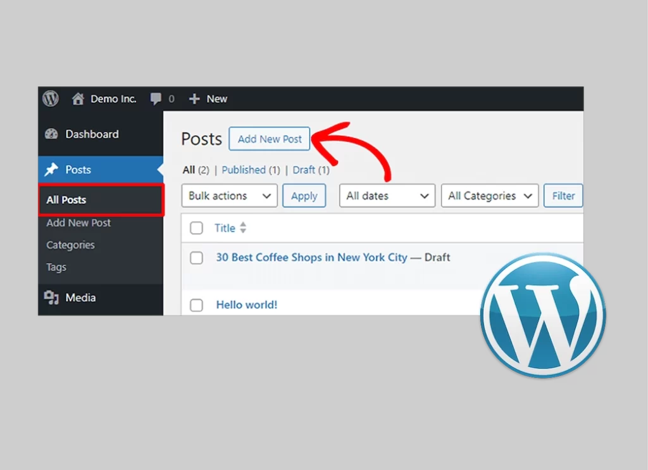Open Add New Post submenu item
Image resolution: width=648 pixels, height=470 pixels.
(x=78, y=222)
